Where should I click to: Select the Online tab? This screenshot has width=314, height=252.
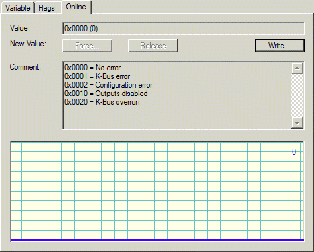(76, 7)
